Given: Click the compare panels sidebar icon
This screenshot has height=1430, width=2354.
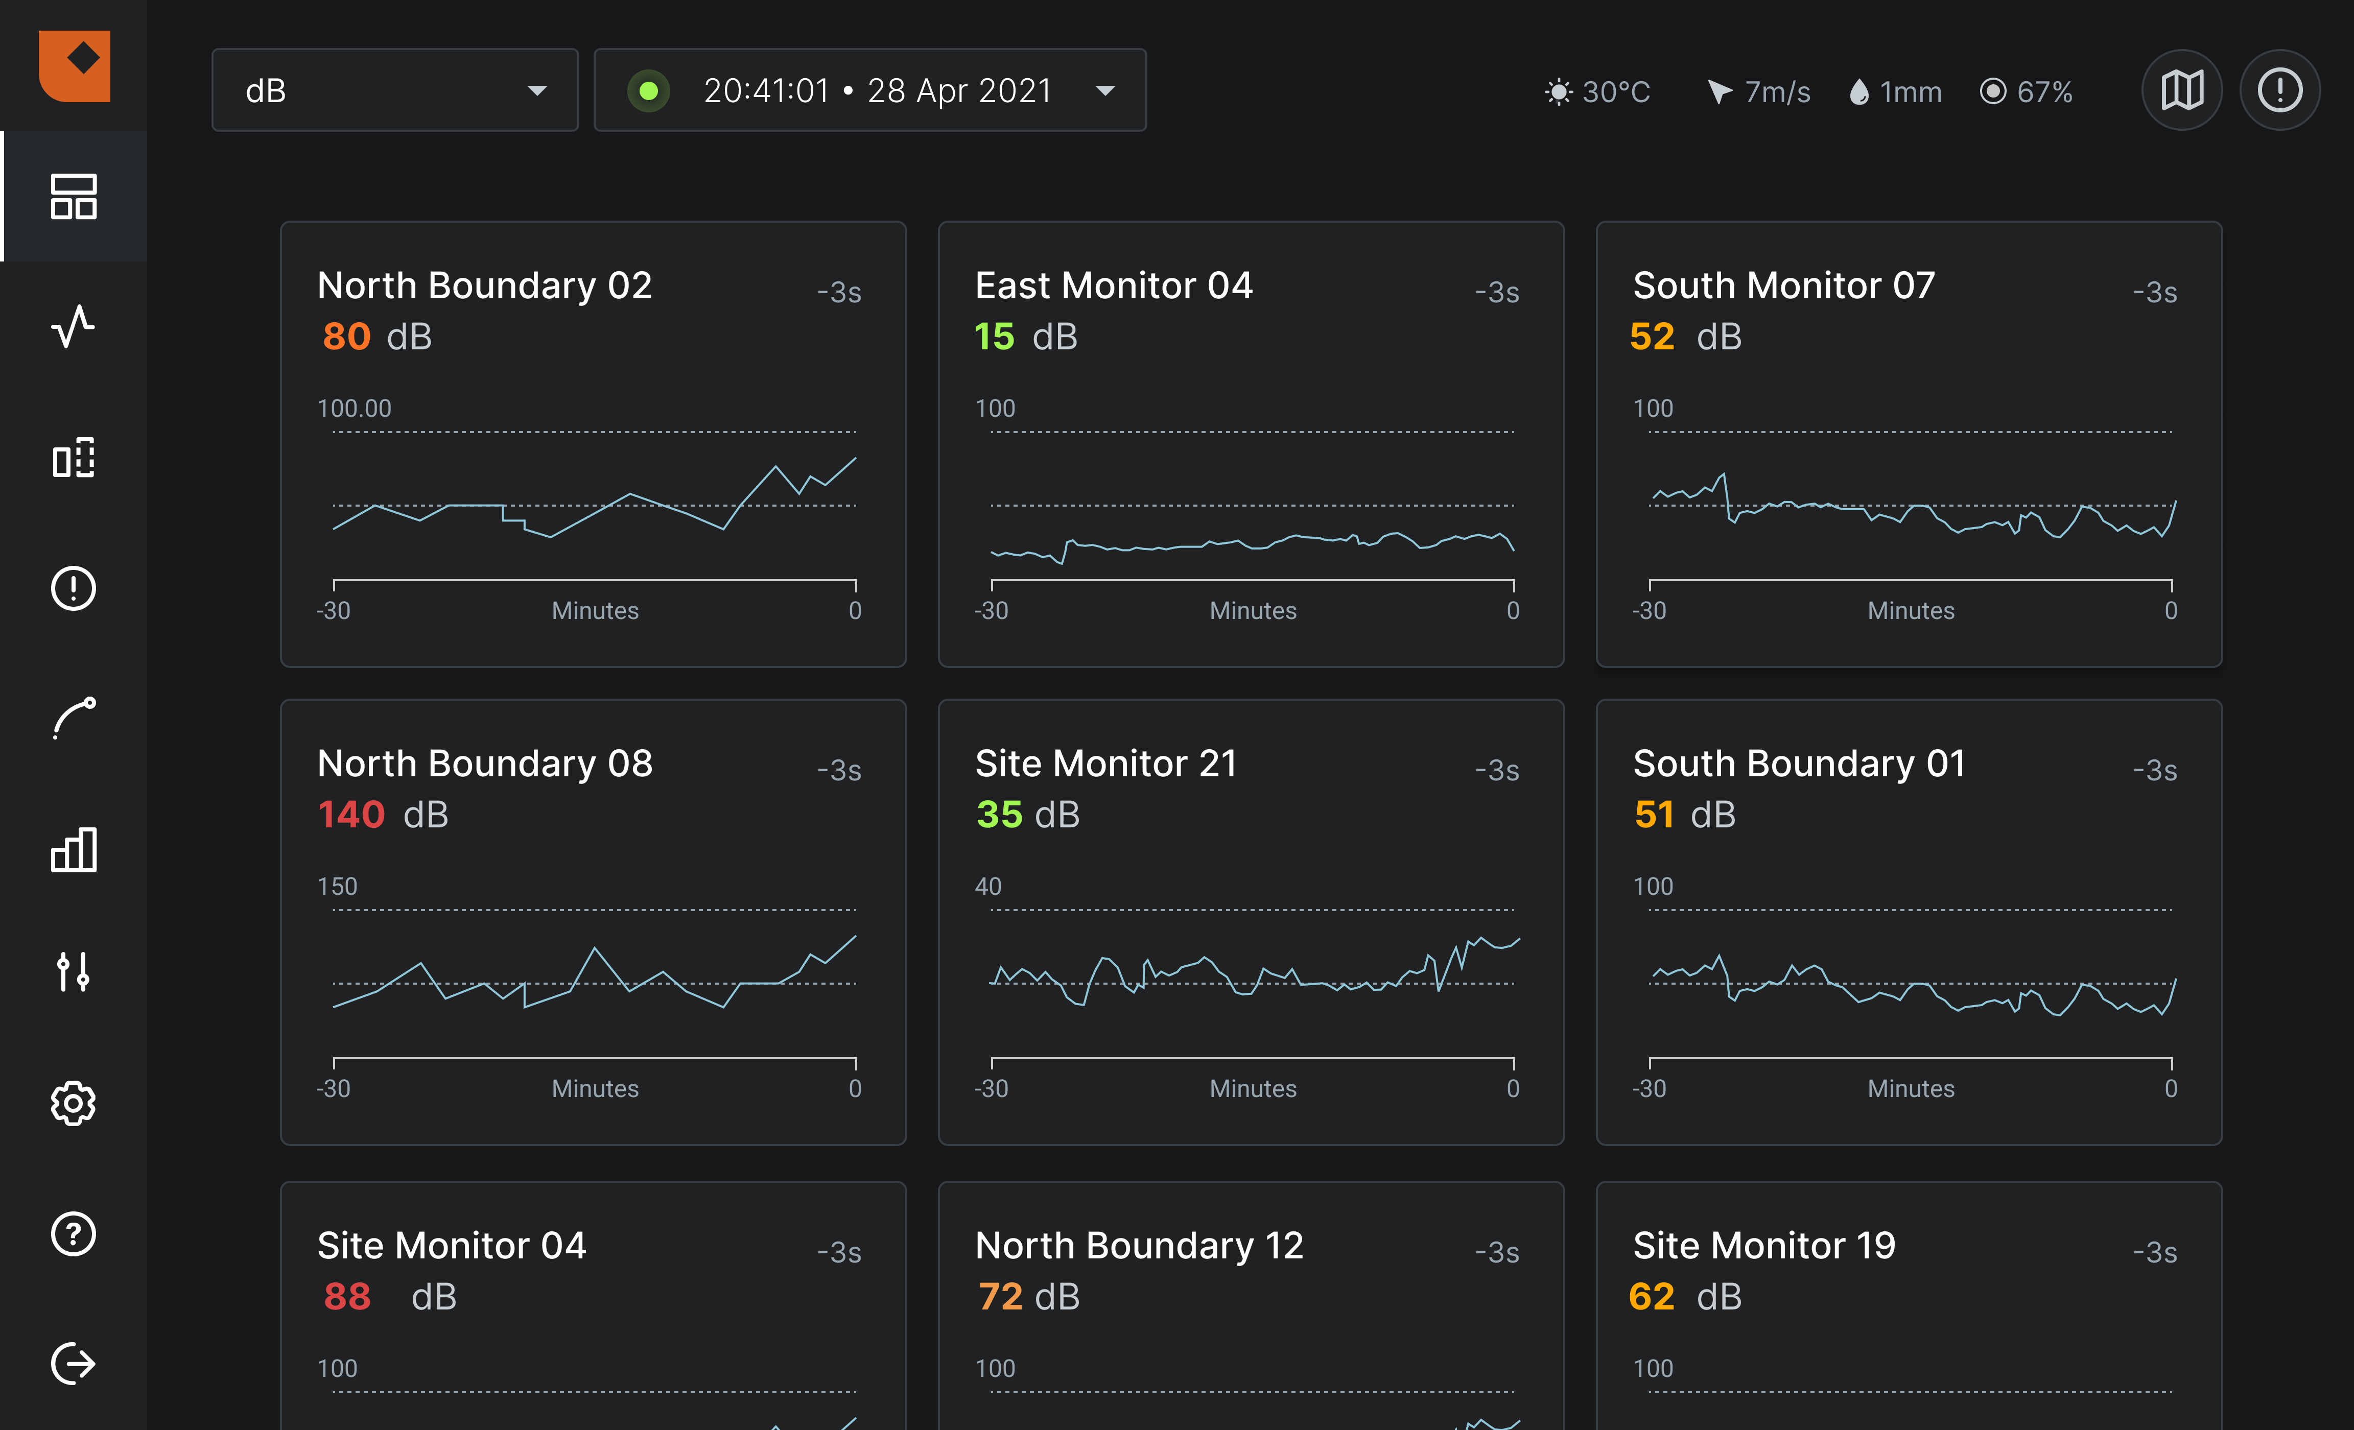Looking at the screenshot, I should pos(74,458).
